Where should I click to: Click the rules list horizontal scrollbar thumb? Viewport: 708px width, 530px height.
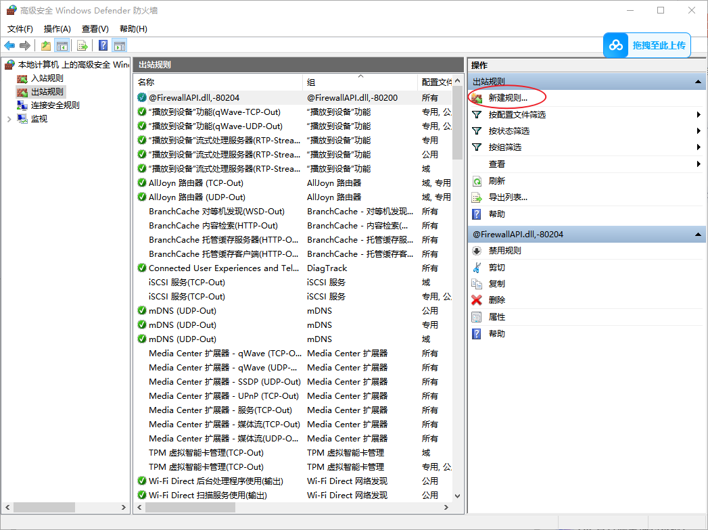point(190,508)
